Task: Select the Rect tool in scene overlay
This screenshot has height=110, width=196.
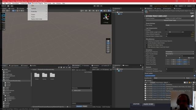Action: coord(108,50)
